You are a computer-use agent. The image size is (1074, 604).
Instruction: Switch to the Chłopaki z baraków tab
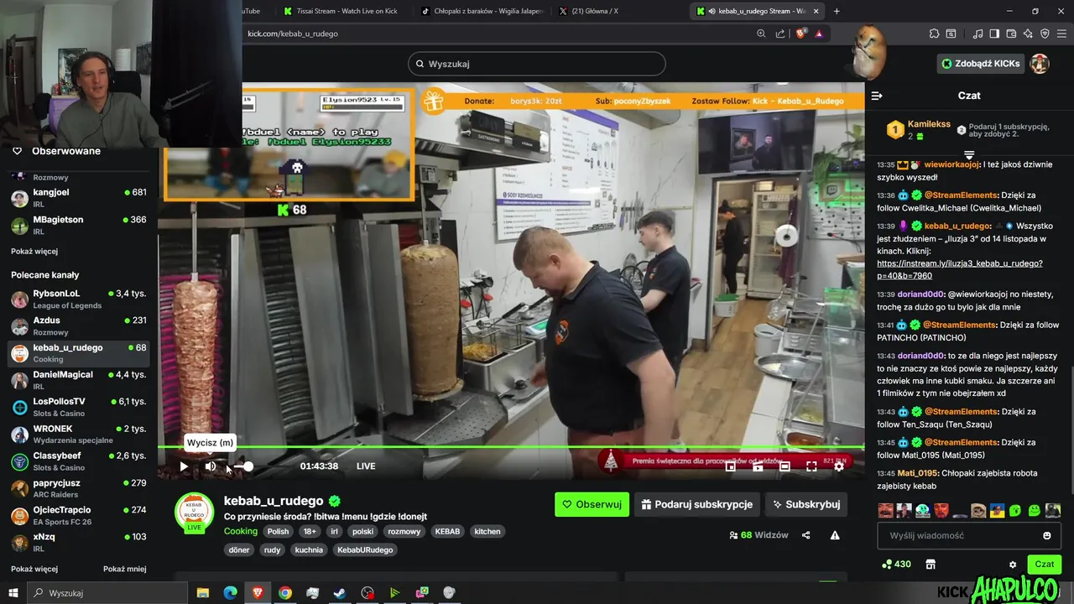coord(481,11)
